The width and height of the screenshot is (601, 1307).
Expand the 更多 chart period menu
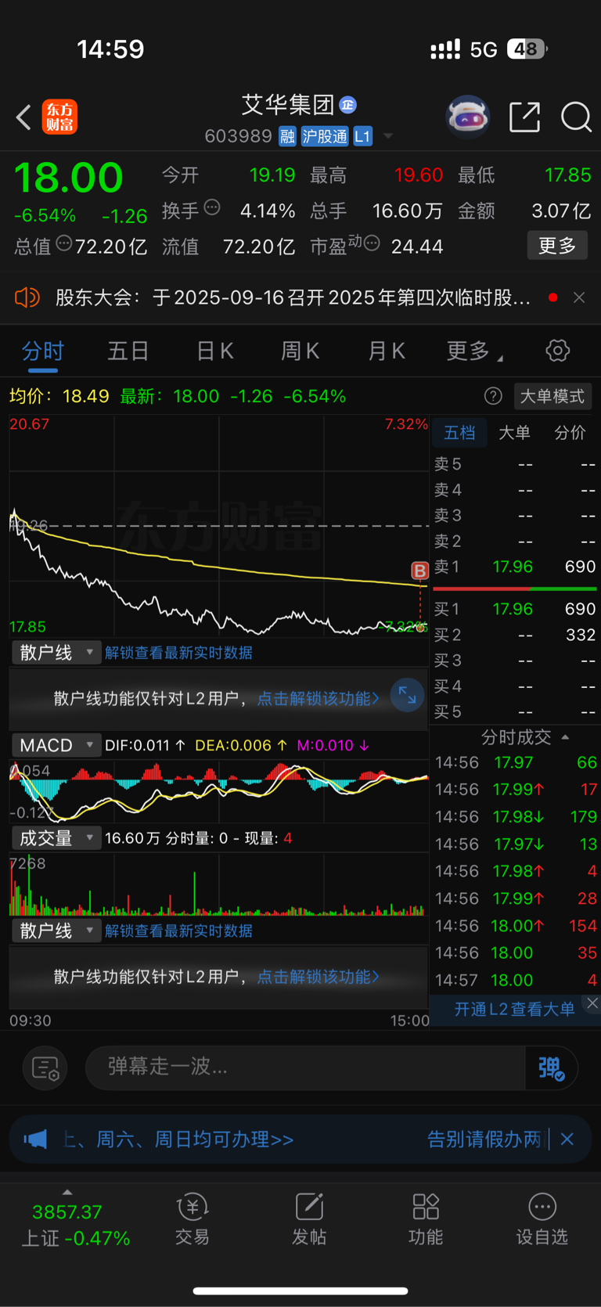474,351
